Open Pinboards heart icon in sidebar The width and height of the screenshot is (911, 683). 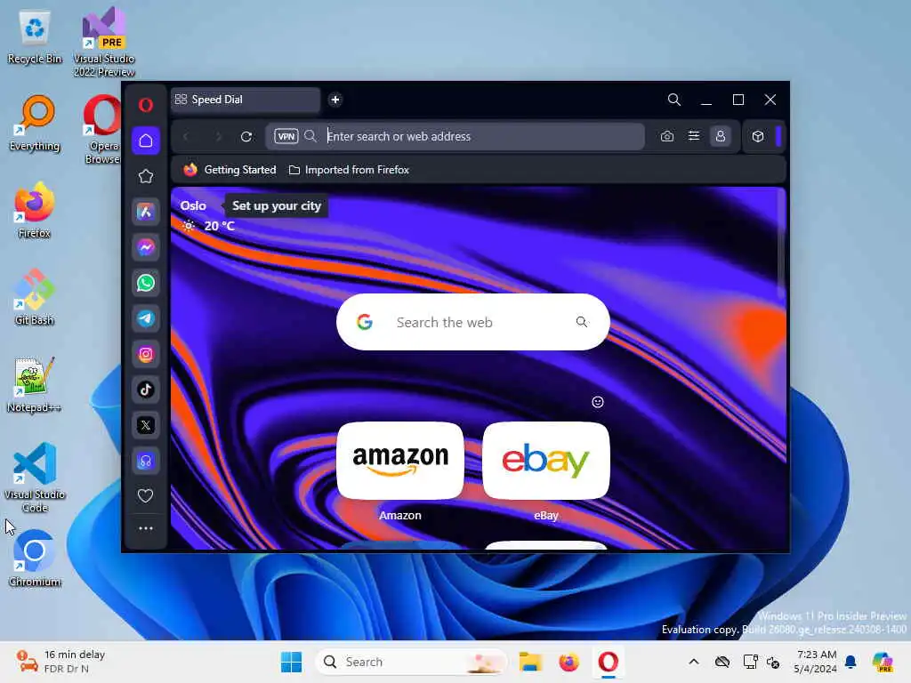point(145,496)
